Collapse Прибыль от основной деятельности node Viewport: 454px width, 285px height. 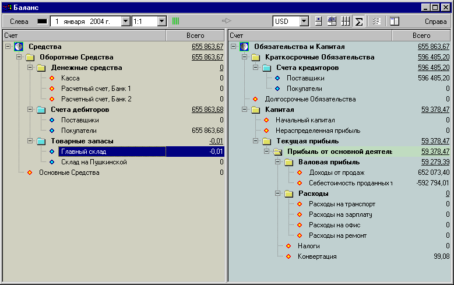[266, 151]
